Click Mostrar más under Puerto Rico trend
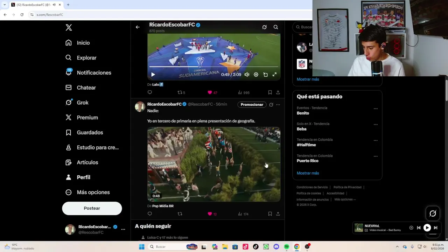 308,173
